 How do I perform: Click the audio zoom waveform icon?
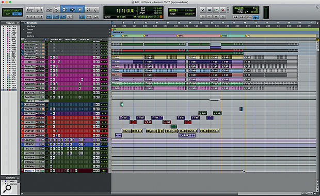[31, 10]
